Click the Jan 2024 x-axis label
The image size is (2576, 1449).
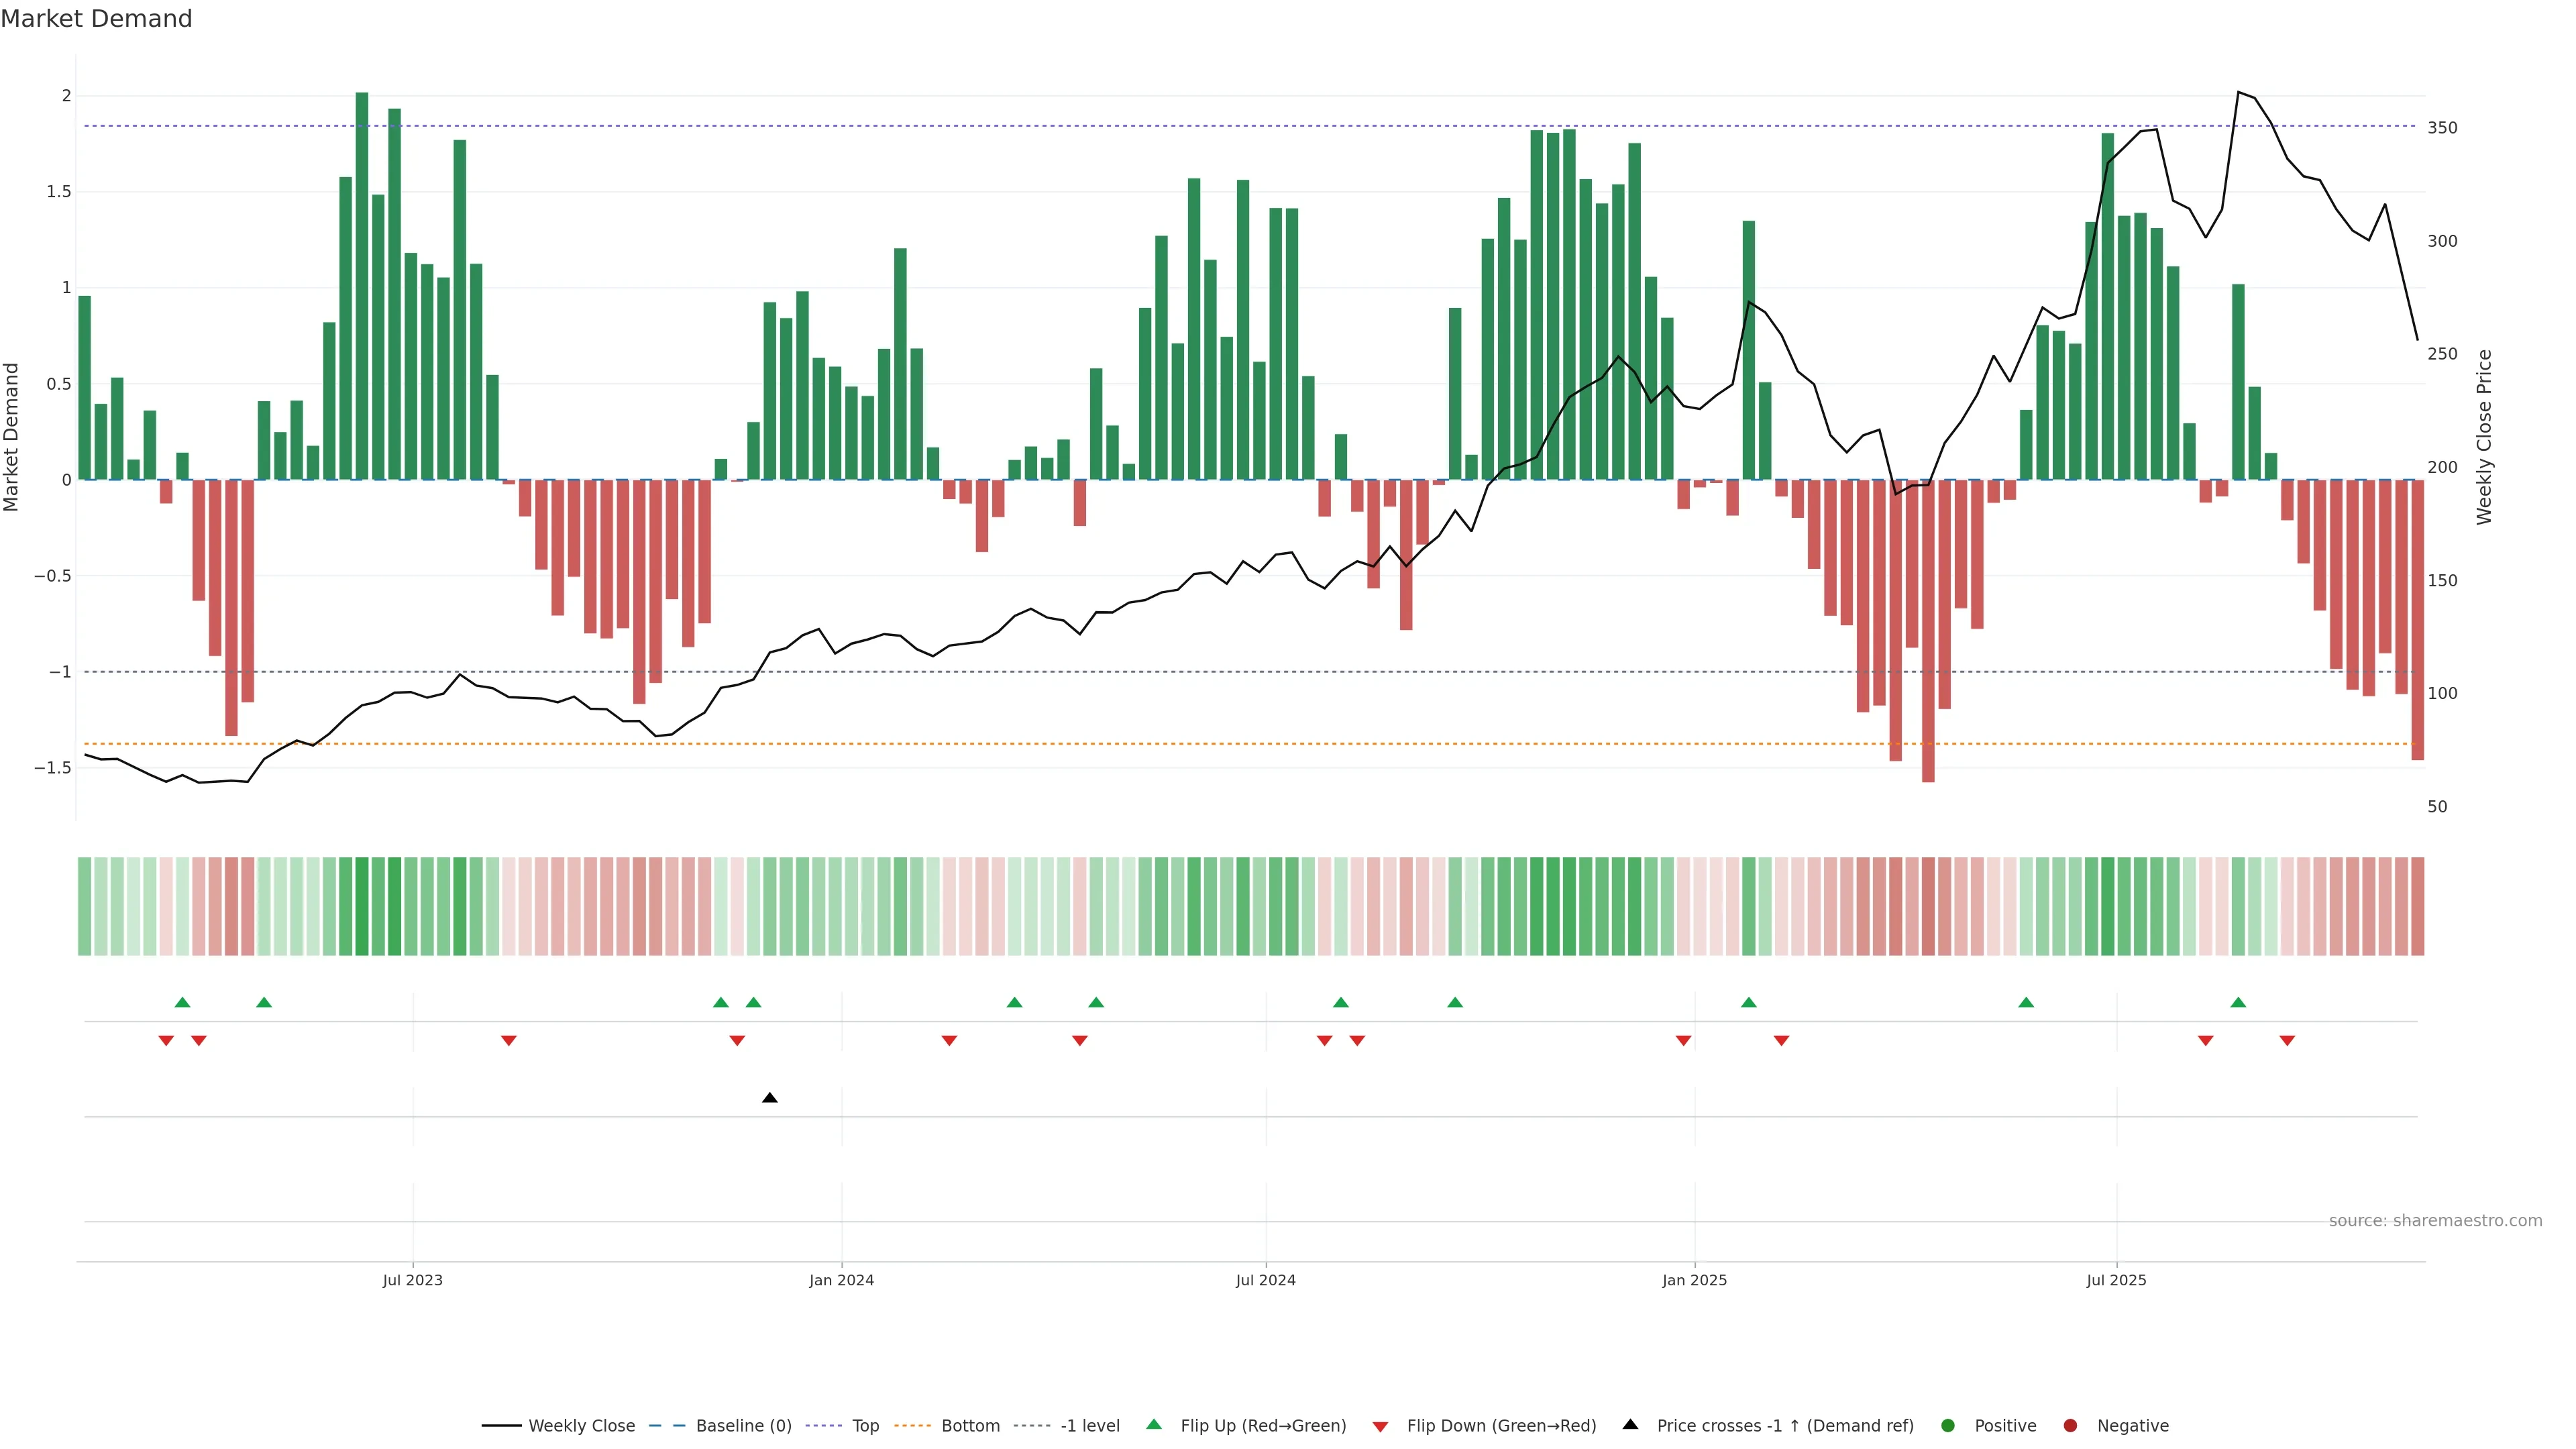(841, 1280)
